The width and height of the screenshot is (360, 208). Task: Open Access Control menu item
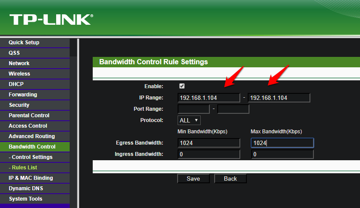point(35,126)
